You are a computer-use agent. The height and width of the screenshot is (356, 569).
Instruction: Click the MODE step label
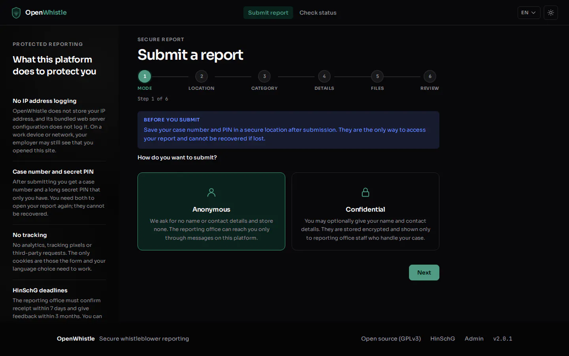(145, 88)
